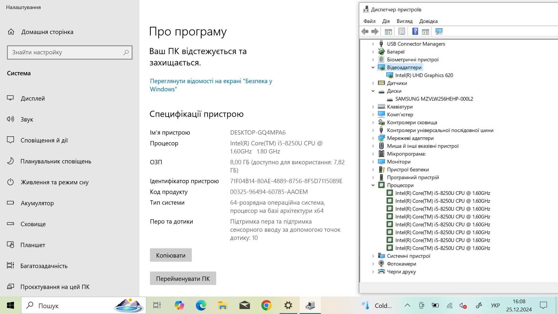
Task: Select Intel(R) UHD Graphics 620 device
Action: [x=424, y=75]
